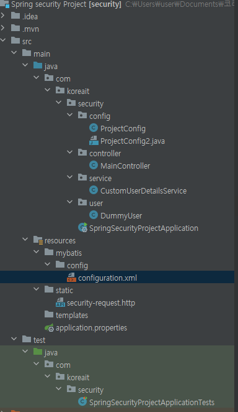The height and width of the screenshot is (412, 238).
Task: Click the green test java root icon
Action: click(x=38, y=352)
